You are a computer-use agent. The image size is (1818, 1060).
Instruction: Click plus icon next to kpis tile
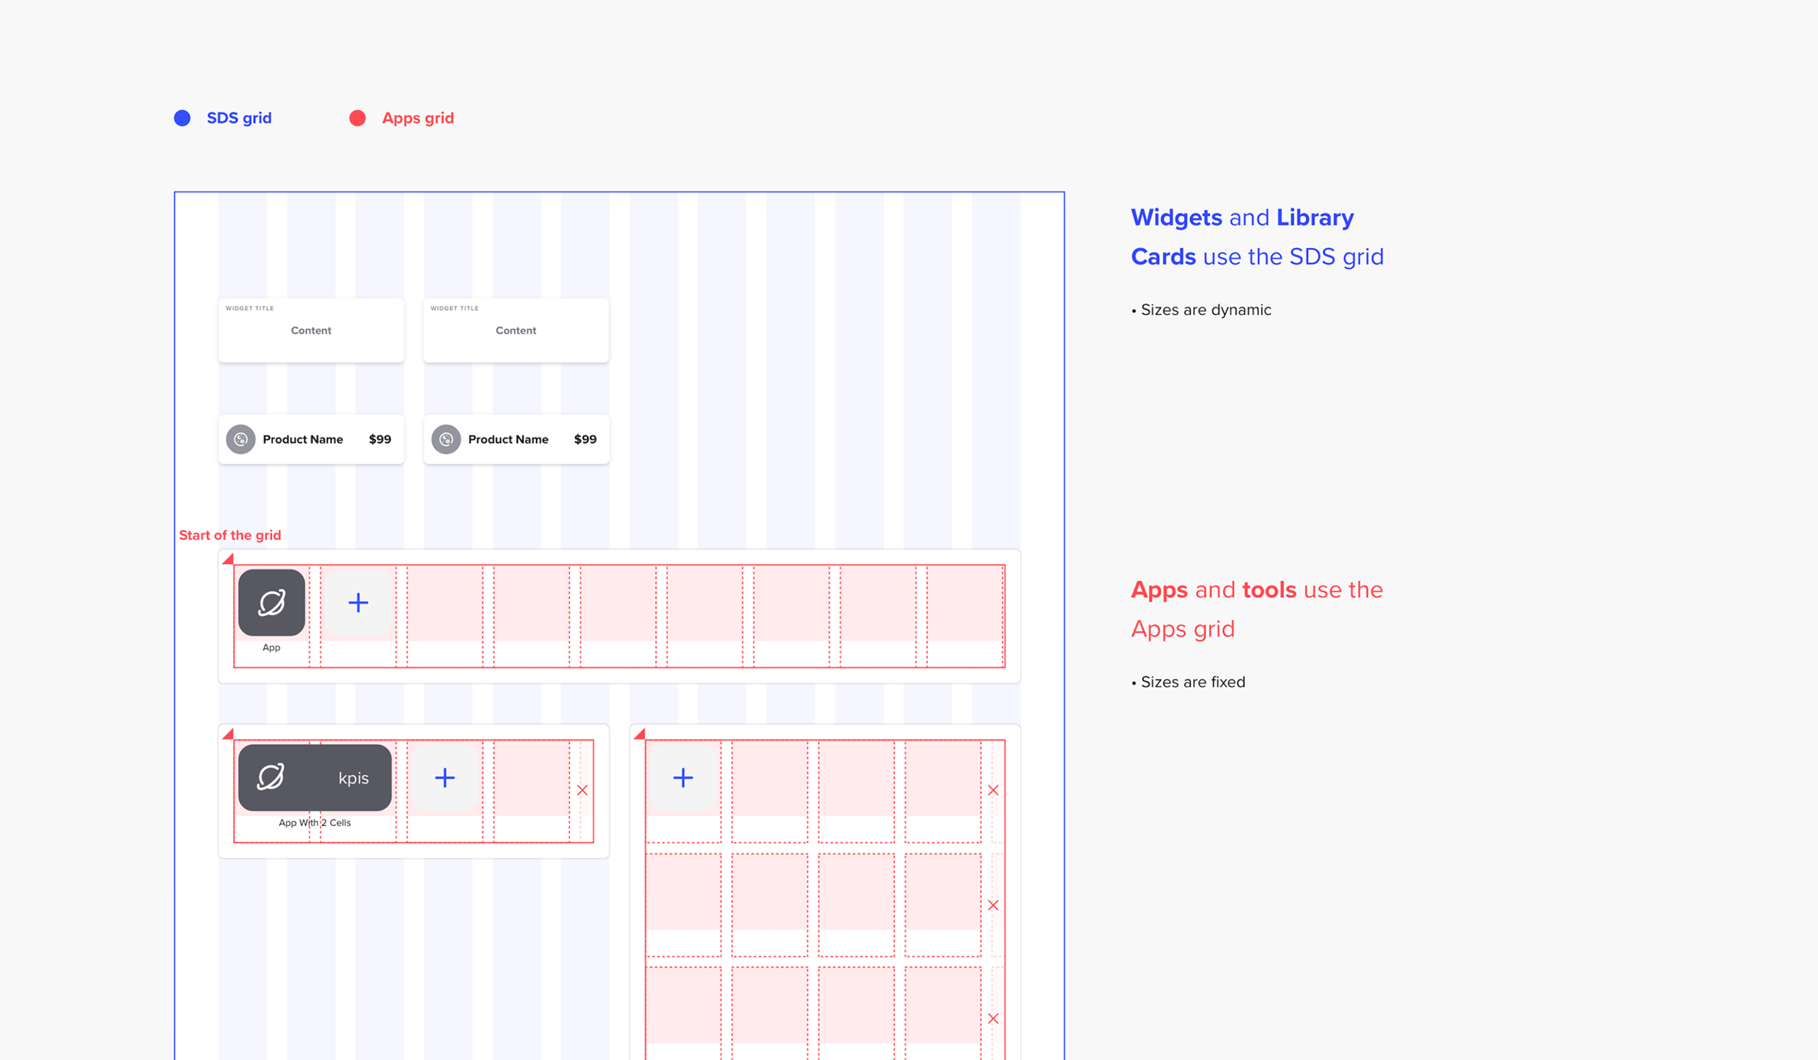(x=444, y=777)
